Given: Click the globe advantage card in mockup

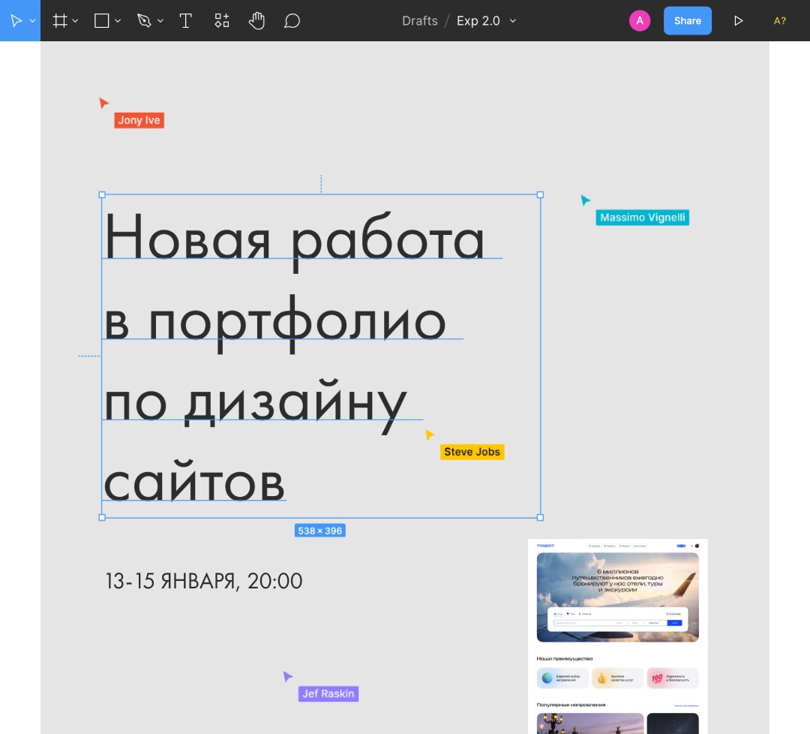Looking at the screenshot, I should tap(562, 678).
